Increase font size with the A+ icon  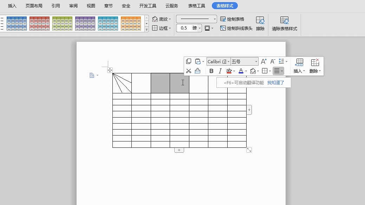[x=263, y=61]
